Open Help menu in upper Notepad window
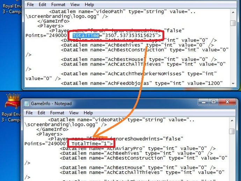The width and height of the screenshot is (241, 181). pyautogui.click(x=89, y=5)
